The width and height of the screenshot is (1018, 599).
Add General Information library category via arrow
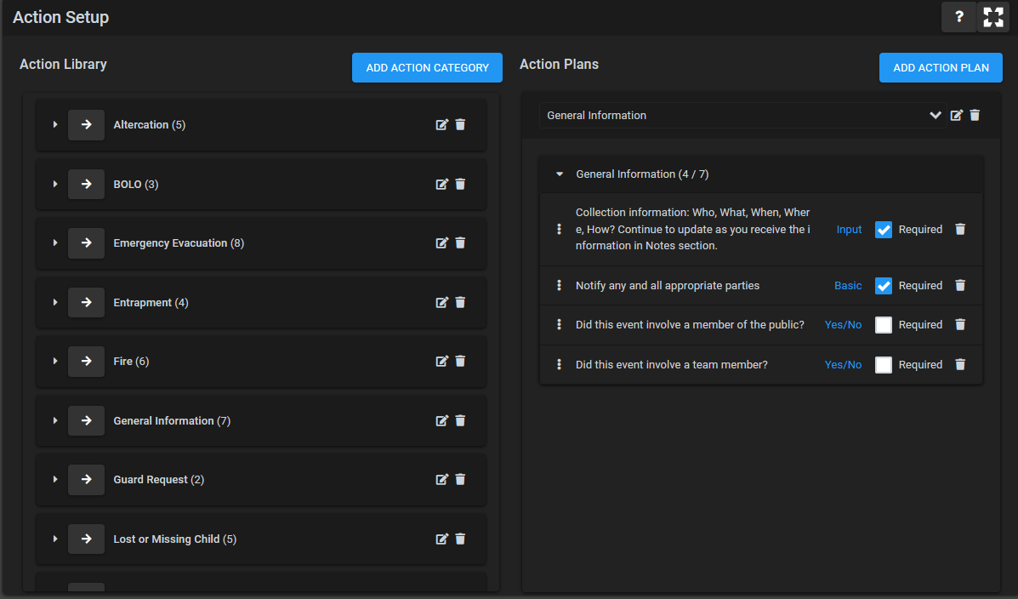coord(87,421)
